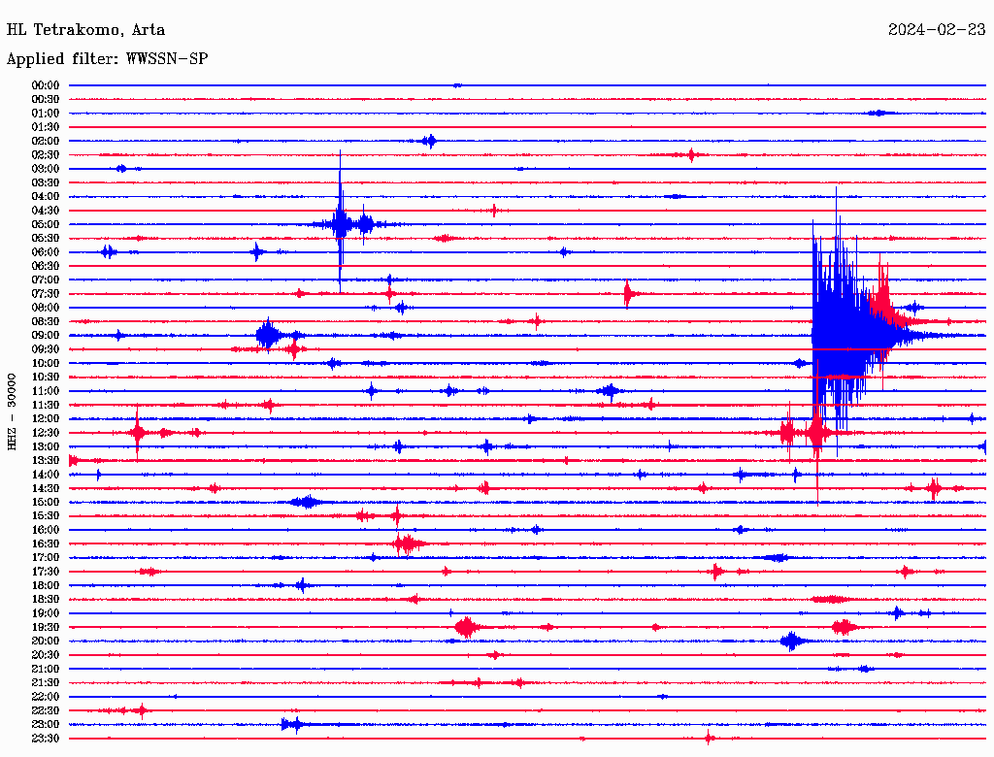Screen dimensions: 994x757
Task: Select the 09:30 time label
Action: pyautogui.click(x=46, y=349)
